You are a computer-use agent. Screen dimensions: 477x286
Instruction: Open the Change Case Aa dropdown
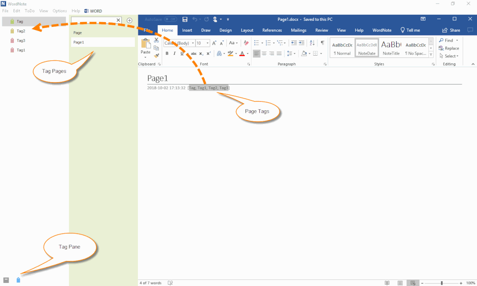233,43
